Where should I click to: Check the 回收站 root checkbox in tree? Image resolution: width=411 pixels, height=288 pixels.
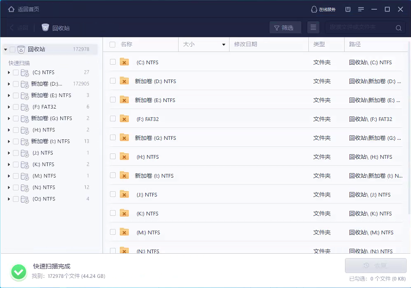[12, 49]
